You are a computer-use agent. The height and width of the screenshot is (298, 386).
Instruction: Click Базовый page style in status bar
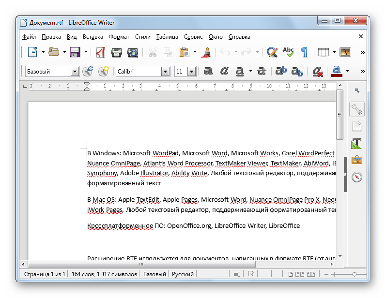[154, 274]
